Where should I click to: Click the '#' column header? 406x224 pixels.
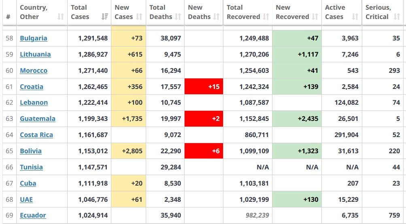(x=8, y=17)
